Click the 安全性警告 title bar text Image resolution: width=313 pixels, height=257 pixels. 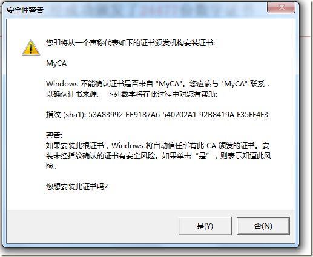pos(25,10)
